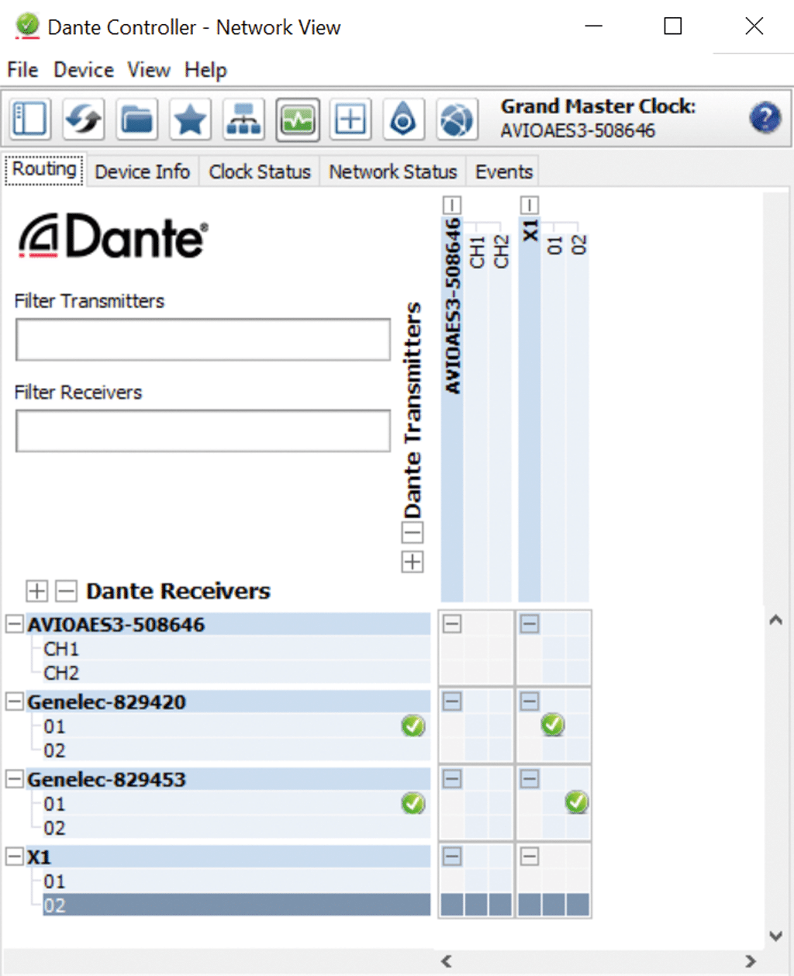Click the Genelec-829453 receiver device name
Viewport: 794px width, 976px height.
(106, 780)
